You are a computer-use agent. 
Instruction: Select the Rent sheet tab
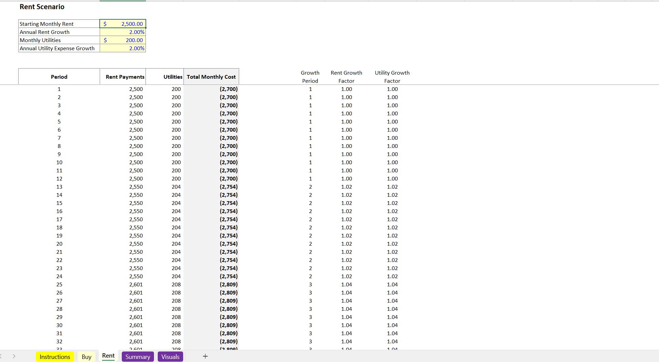pyautogui.click(x=108, y=356)
